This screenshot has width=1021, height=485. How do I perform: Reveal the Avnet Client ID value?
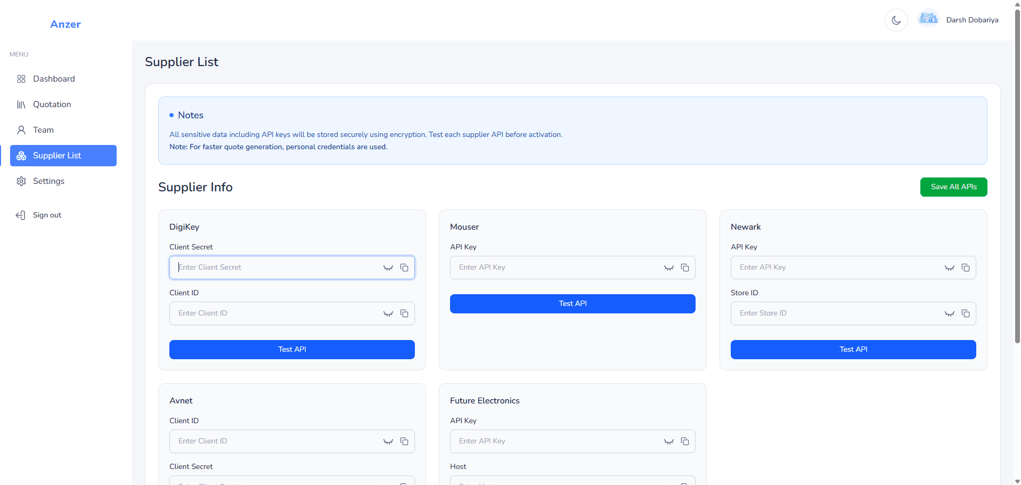[388, 441]
